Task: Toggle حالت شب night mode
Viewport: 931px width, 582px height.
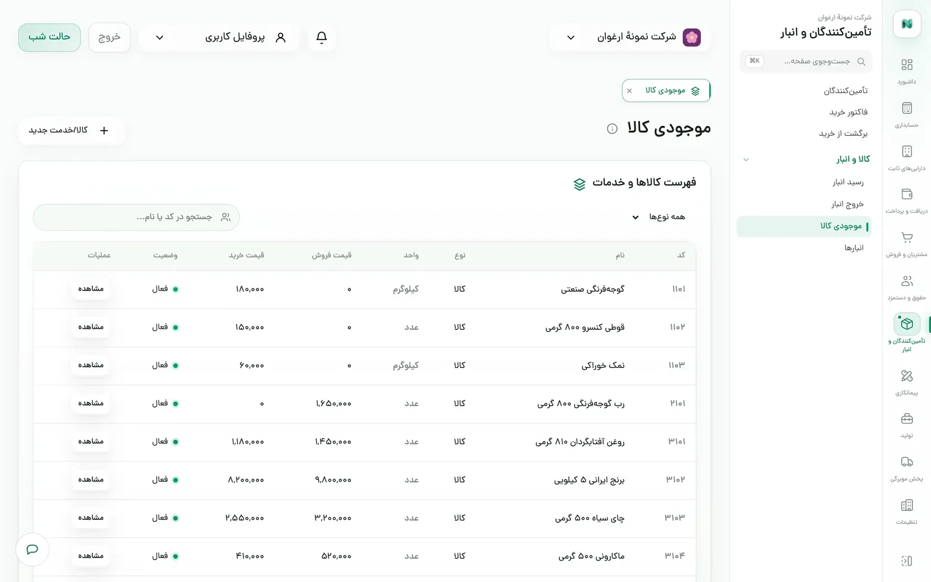Action: (49, 37)
